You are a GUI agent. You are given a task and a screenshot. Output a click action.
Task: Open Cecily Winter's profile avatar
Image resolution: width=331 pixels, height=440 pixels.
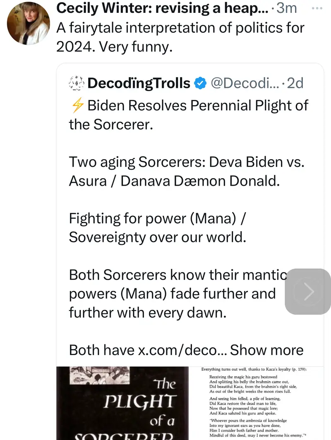pos(29,23)
